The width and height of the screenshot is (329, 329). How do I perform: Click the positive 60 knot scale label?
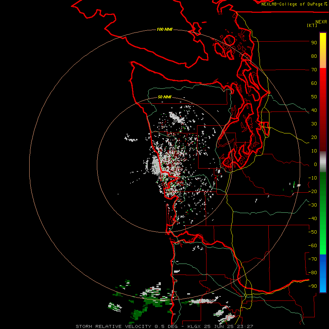click(x=314, y=83)
